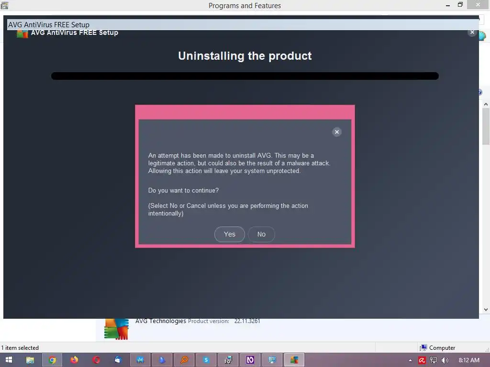Viewport: 490px width, 367px height.
Task: Launch Google Chrome from the taskbar
Action: coord(52,360)
